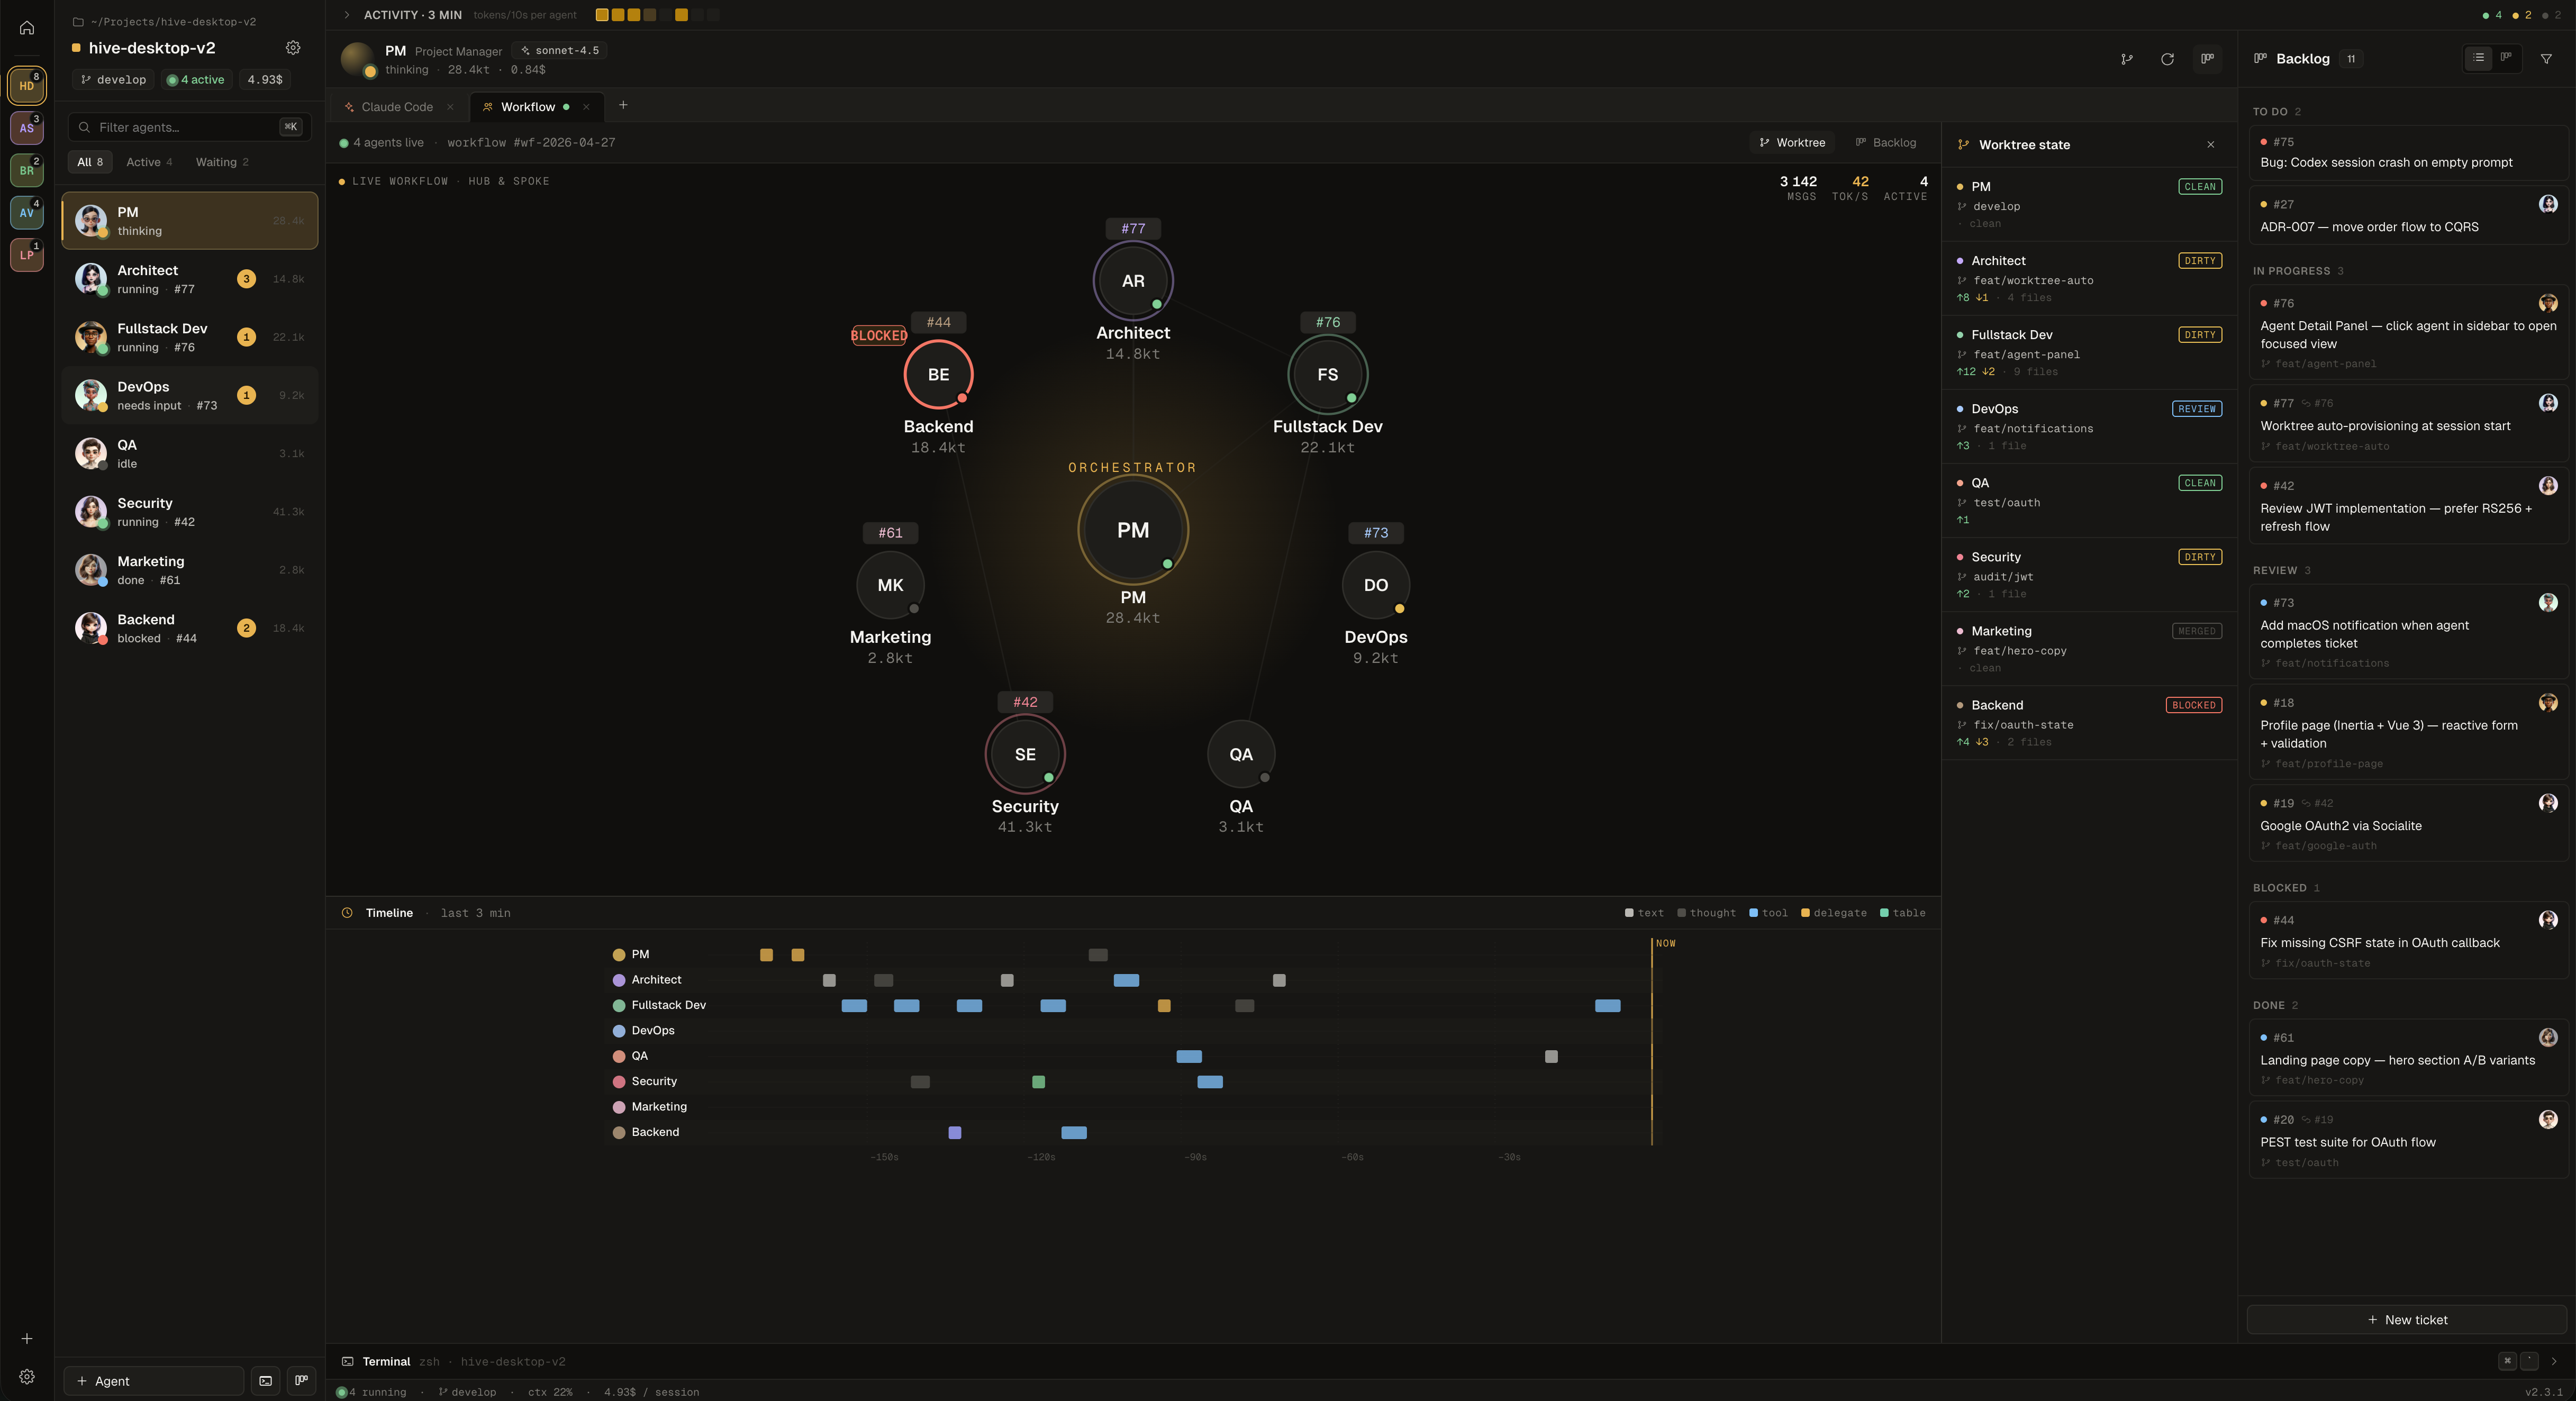Screen dimensions: 2576x1401
Task: Open the Backlog filter funnel icon
Action: 2546,59
